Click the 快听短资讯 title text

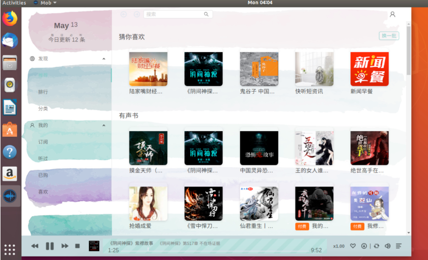click(309, 92)
